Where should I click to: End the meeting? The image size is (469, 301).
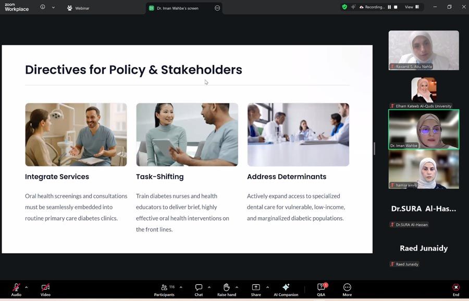pyautogui.click(x=456, y=290)
